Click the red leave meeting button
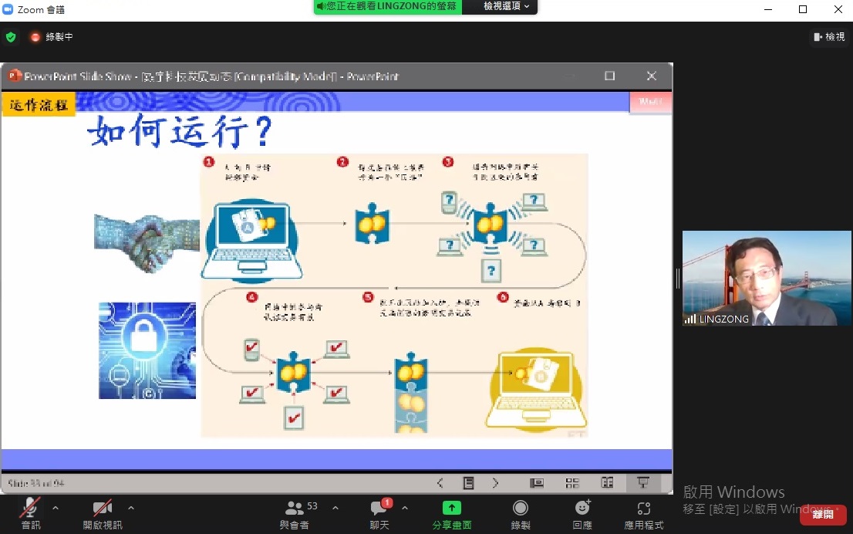This screenshot has width=853, height=534. click(x=822, y=514)
